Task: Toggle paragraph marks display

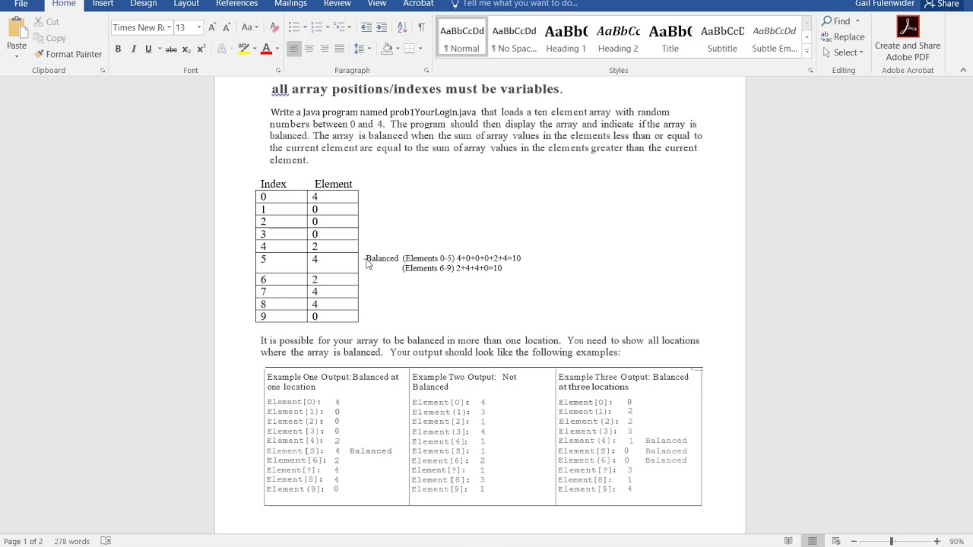Action: tap(421, 27)
